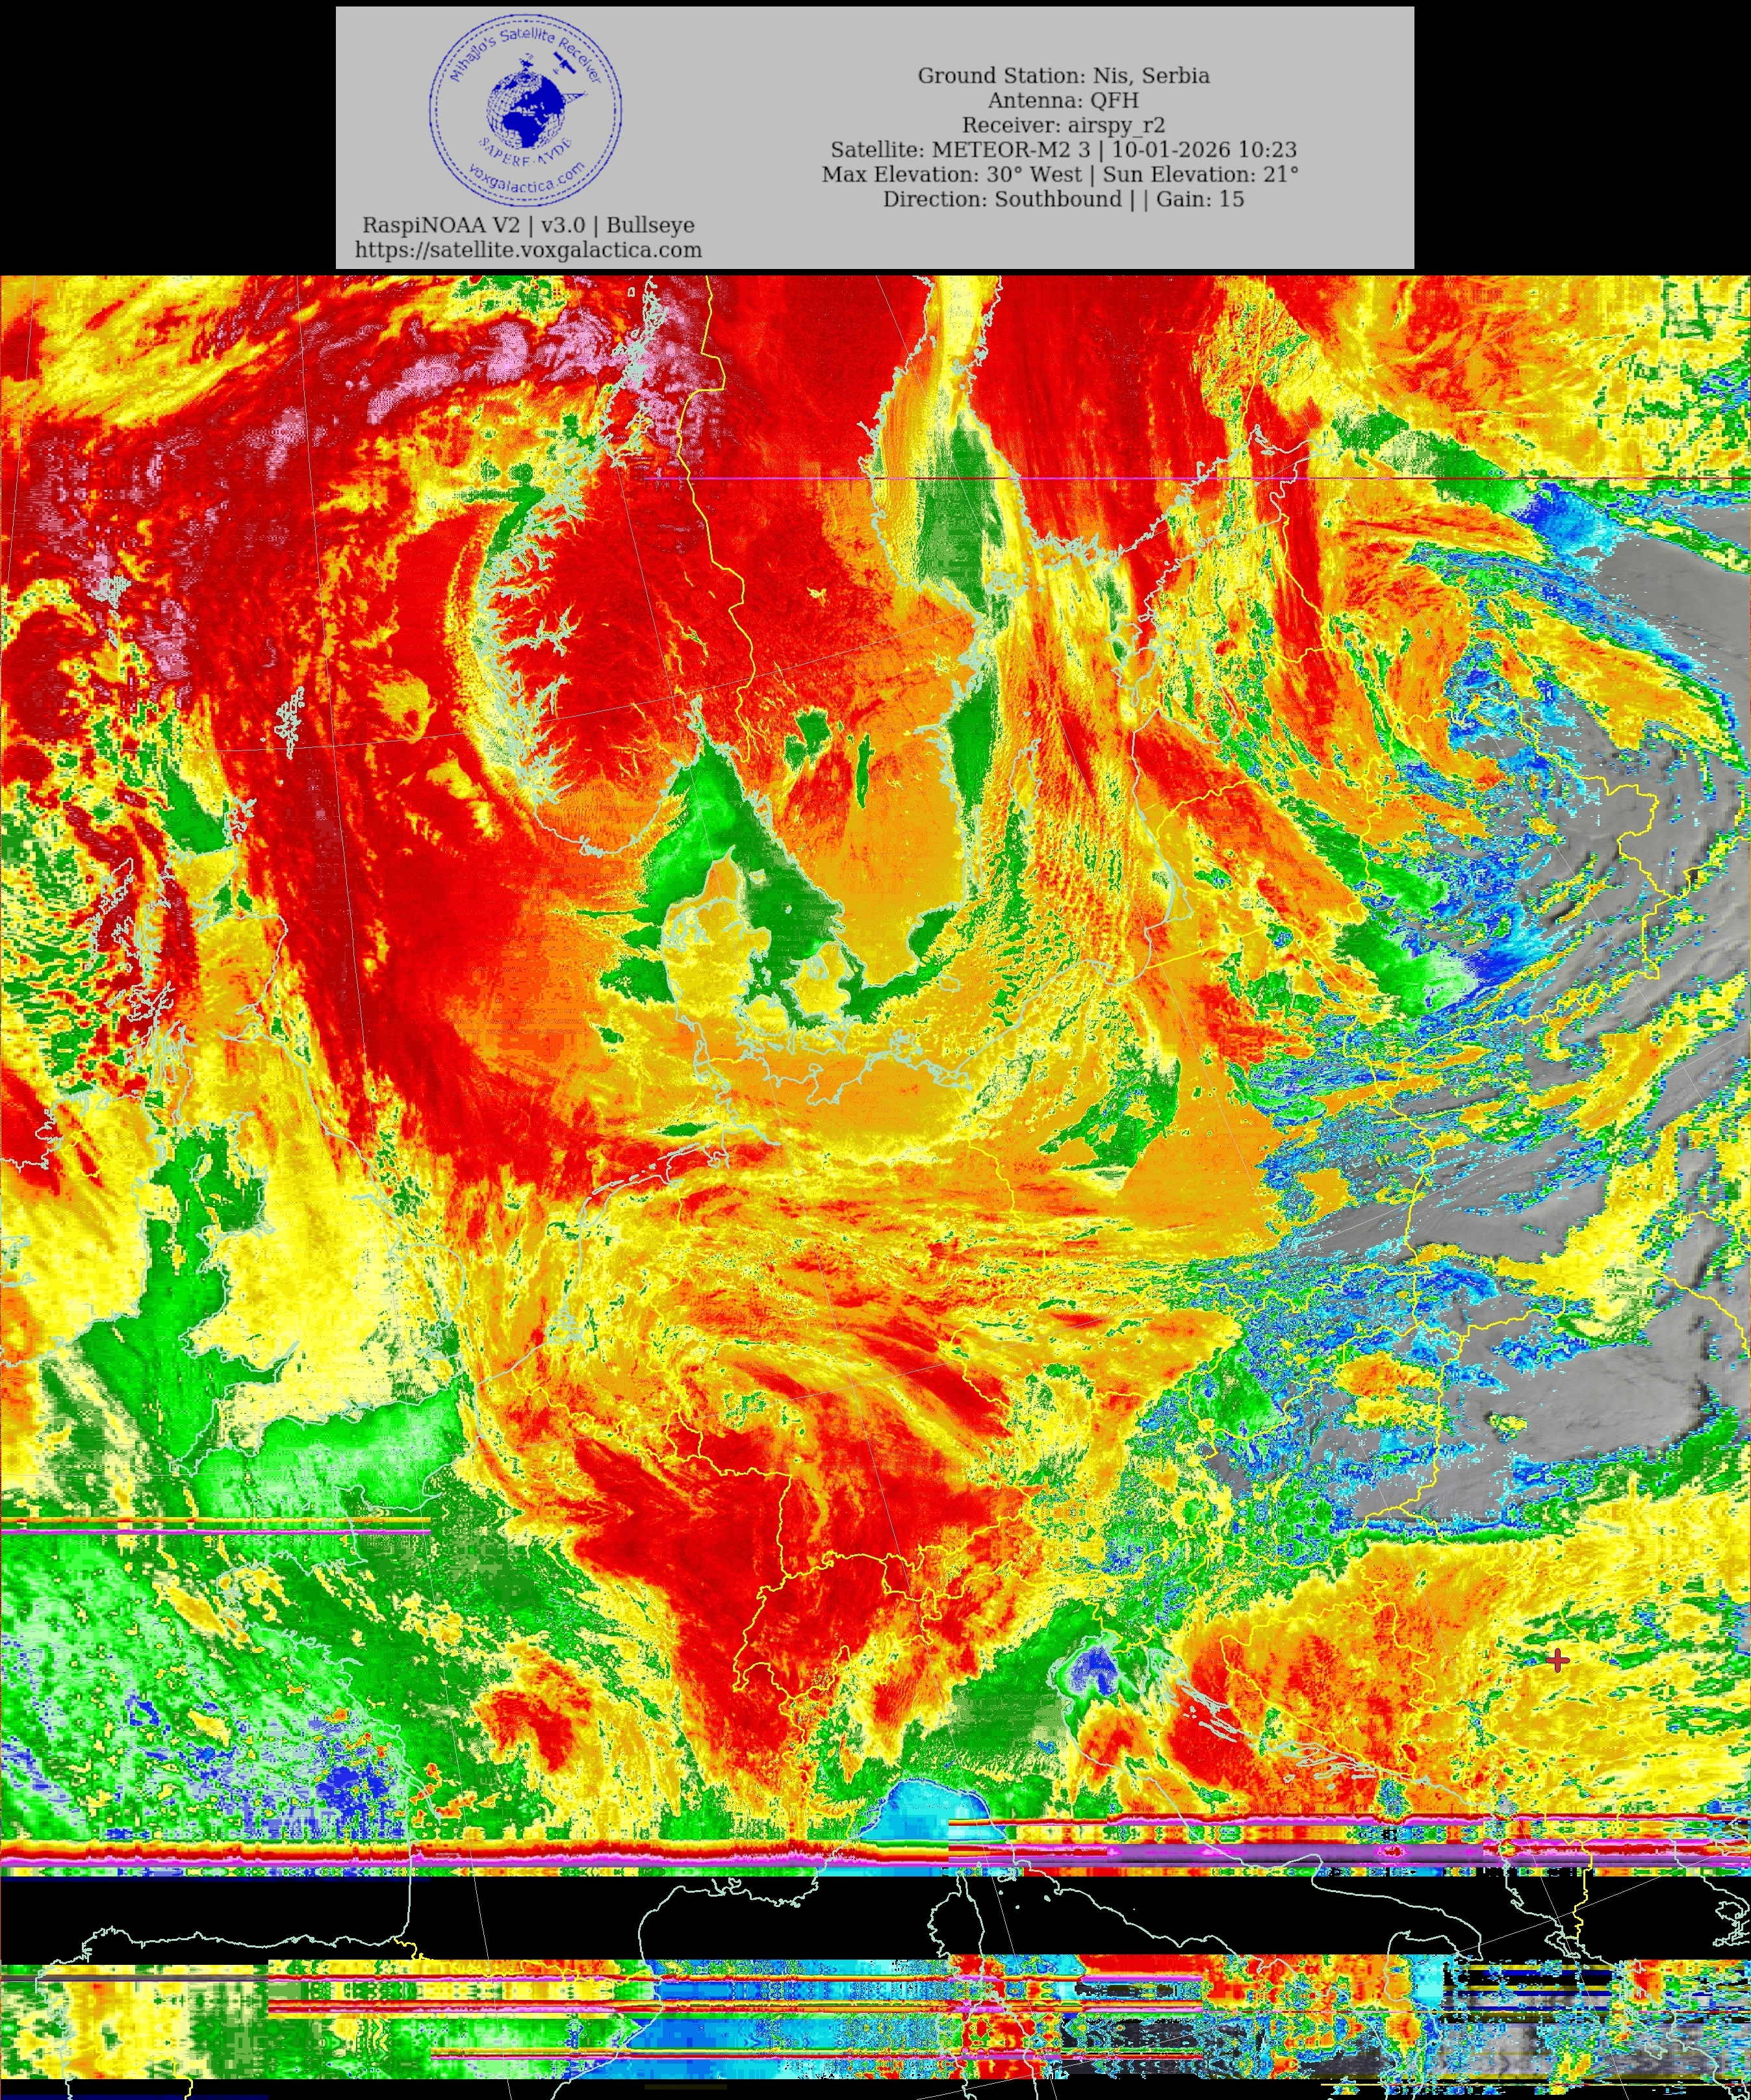Image resolution: width=1751 pixels, height=2100 pixels.
Task: Click the 'Direction: Southbound' gain line
Action: coord(1063,200)
